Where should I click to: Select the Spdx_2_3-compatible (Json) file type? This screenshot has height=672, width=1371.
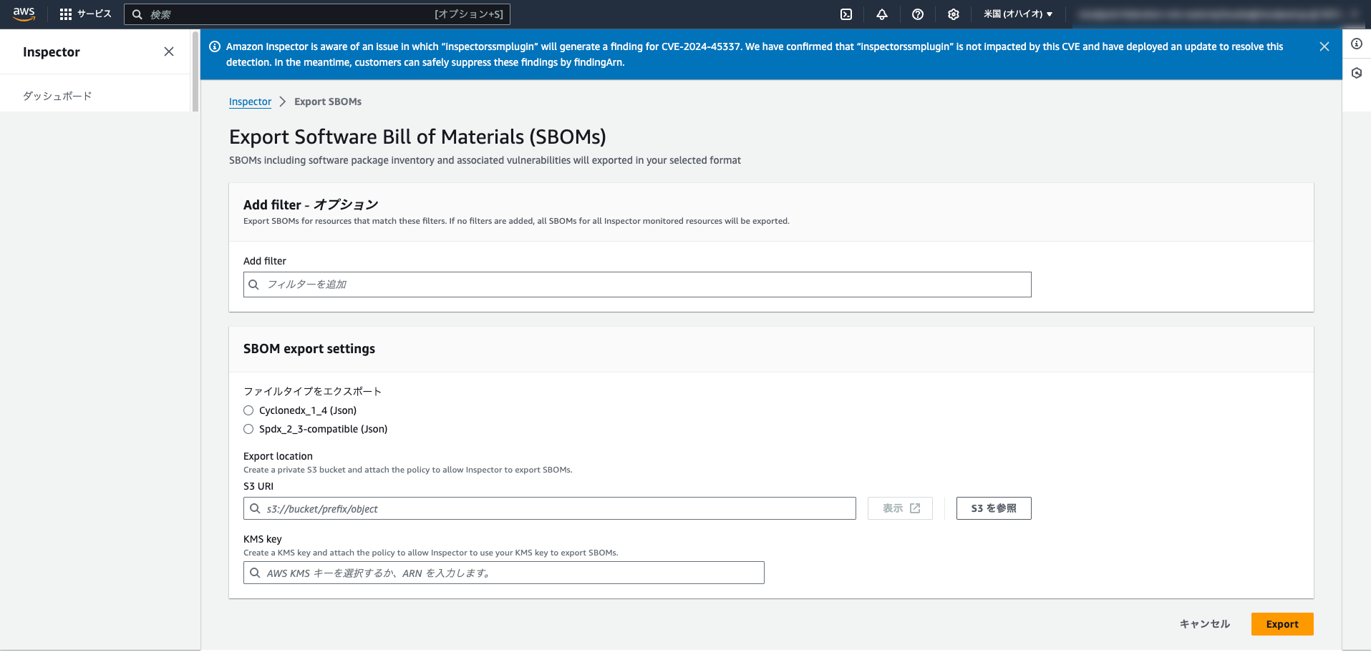click(x=248, y=429)
